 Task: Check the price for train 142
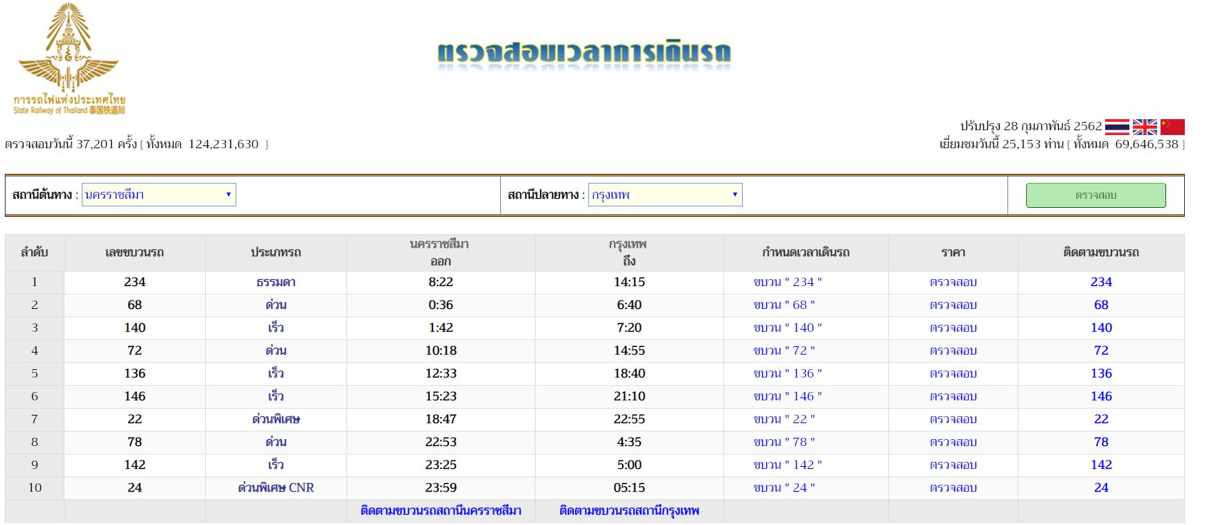pos(953,465)
